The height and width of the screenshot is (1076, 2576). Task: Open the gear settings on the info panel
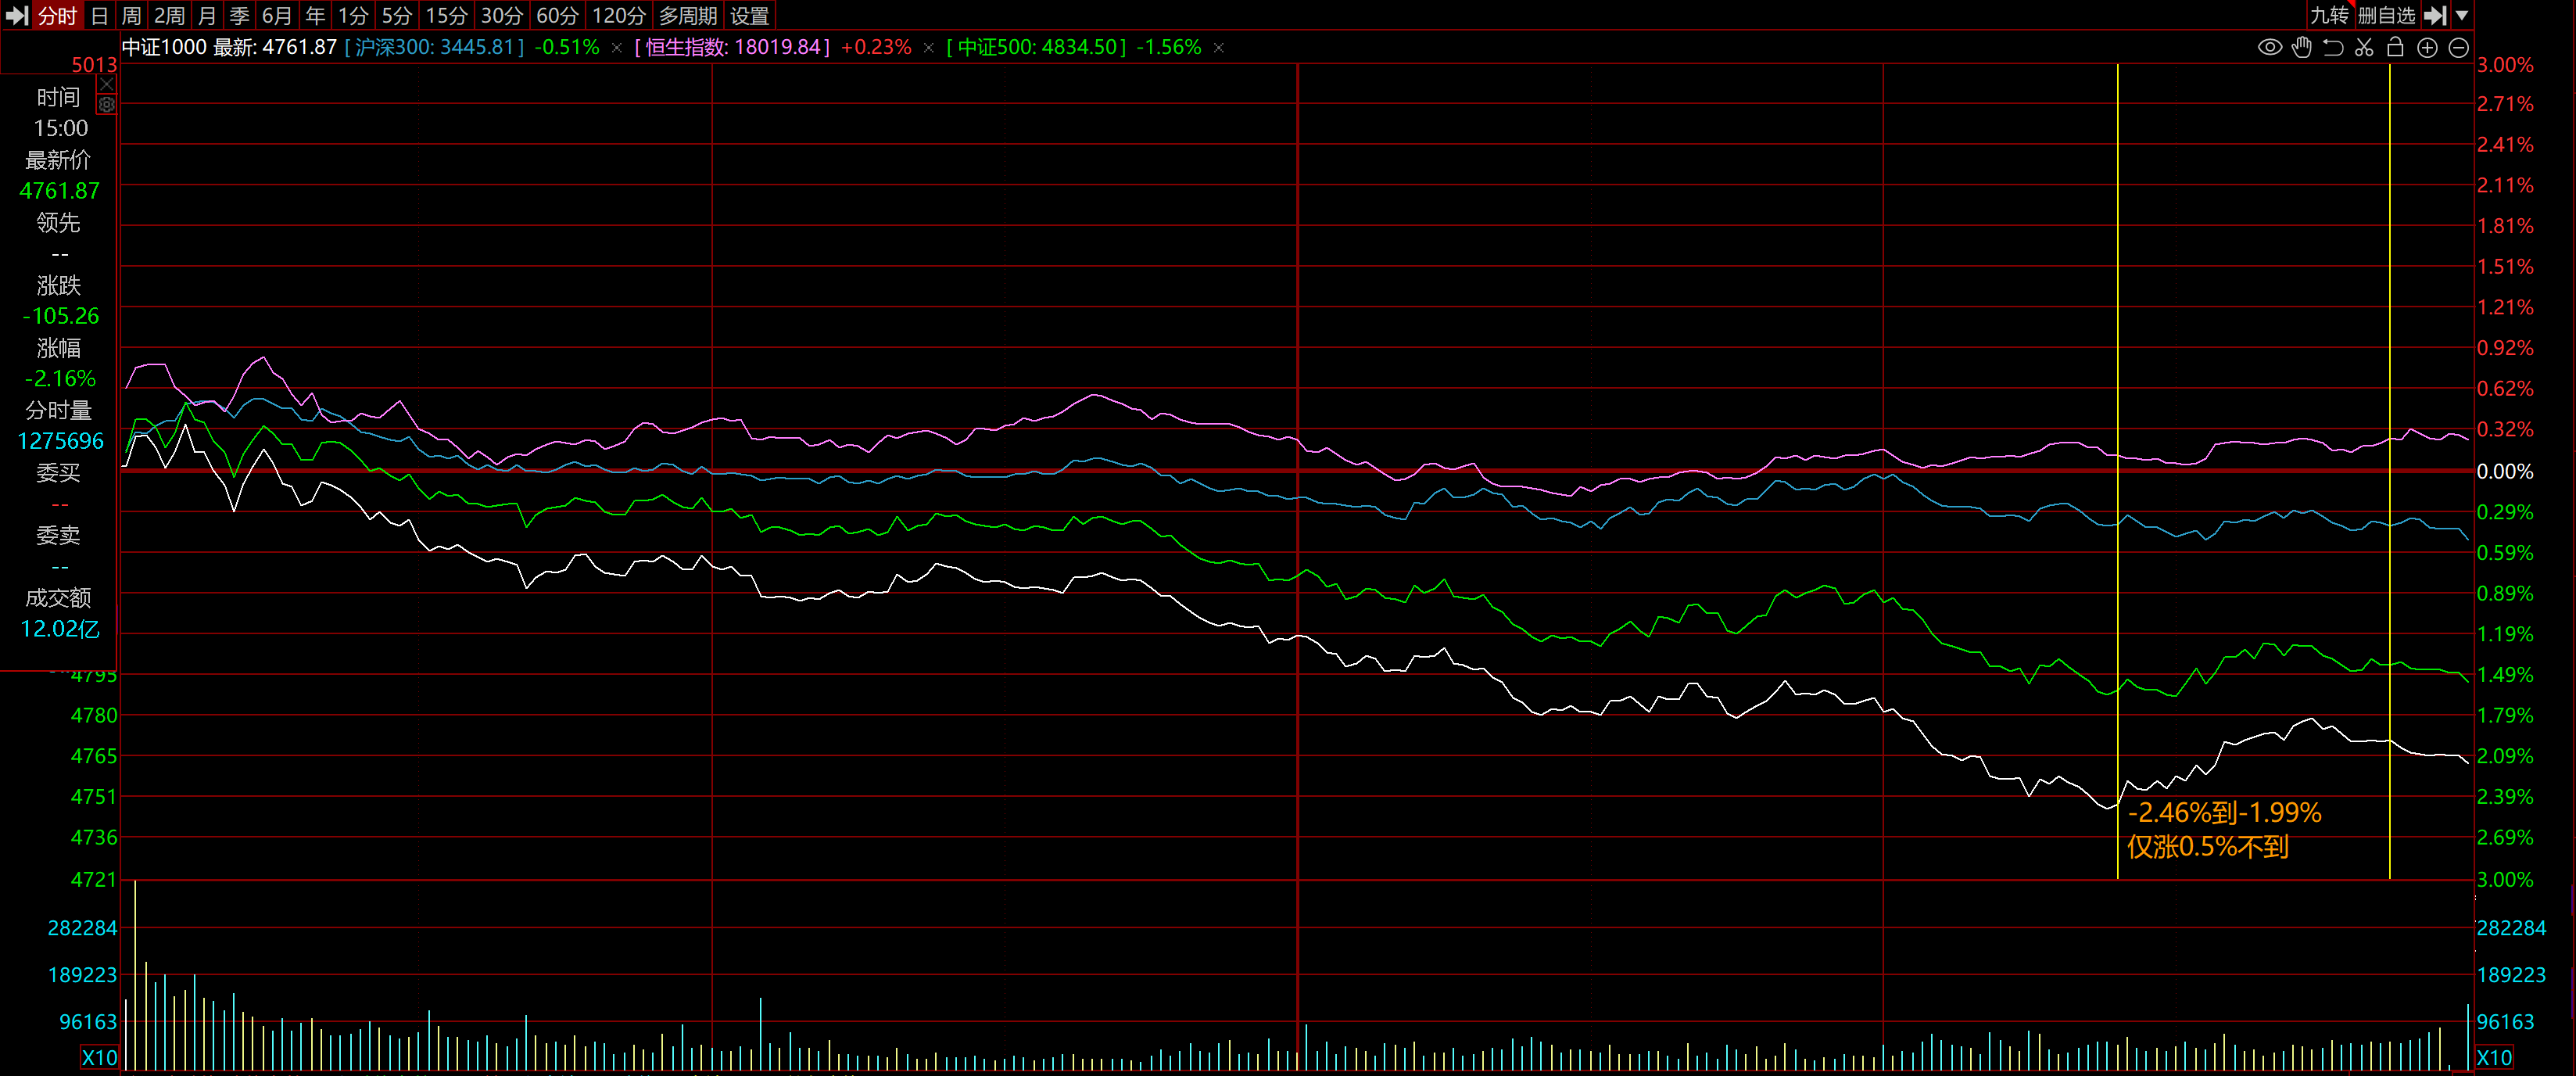pyautogui.click(x=106, y=104)
